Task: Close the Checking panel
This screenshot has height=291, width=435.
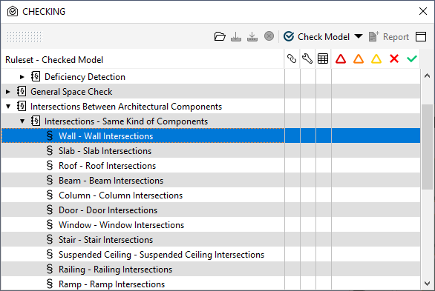Action: (x=423, y=11)
